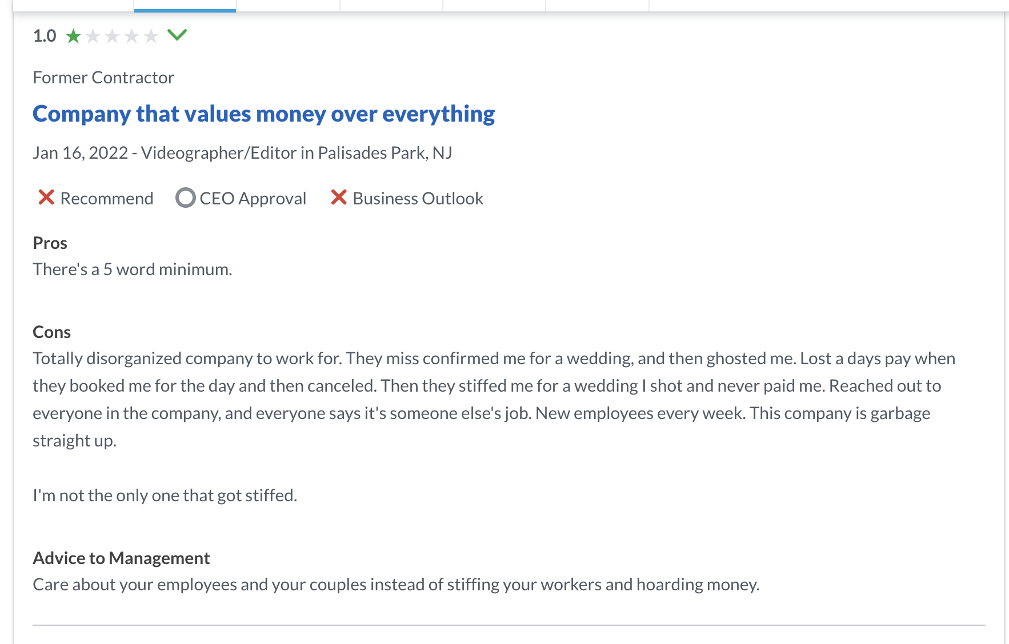Click the Pros section heading
This screenshot has width=1009, height=644.
click(50, 243)
